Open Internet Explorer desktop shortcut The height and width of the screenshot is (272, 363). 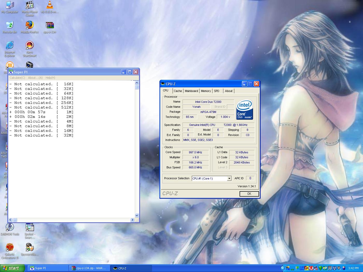click(10, 49)
